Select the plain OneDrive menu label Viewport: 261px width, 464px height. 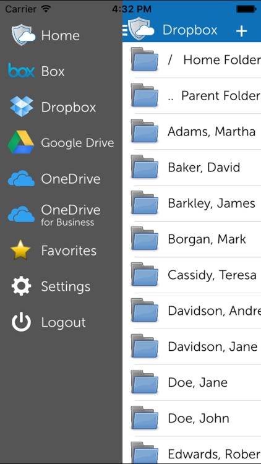71,179
